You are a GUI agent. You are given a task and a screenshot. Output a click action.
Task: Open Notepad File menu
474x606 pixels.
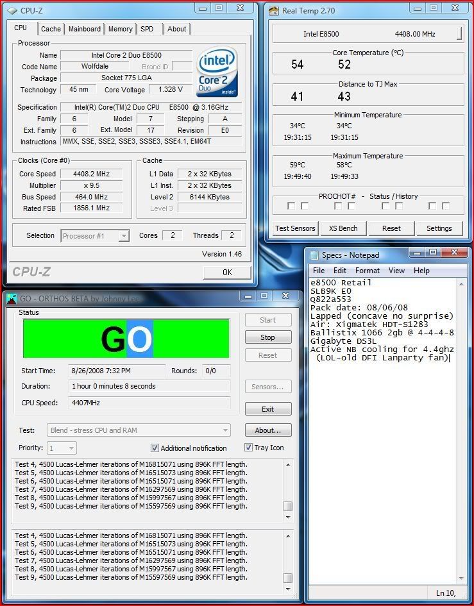[319, 271]
